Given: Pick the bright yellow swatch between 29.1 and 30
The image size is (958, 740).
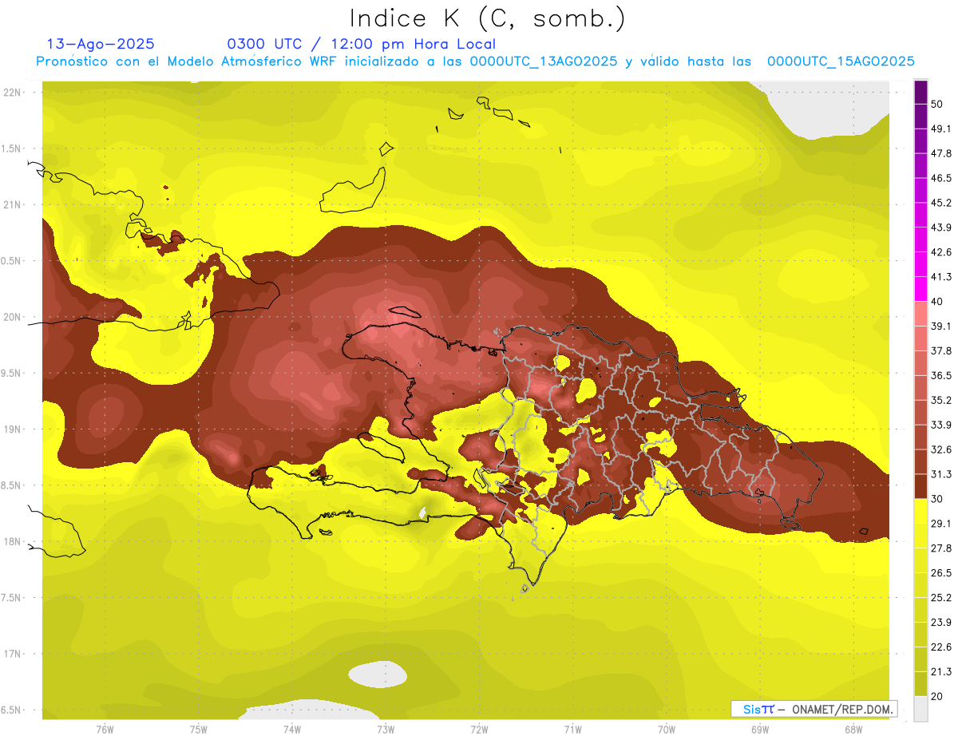Looking at the screenshot, I should pyautogui.click(x=921, y=511).
